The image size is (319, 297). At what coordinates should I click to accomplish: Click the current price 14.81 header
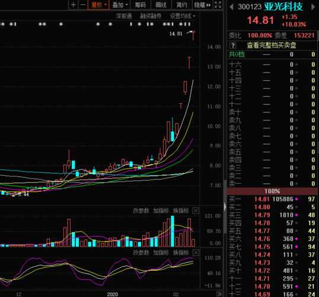point(260,20)
